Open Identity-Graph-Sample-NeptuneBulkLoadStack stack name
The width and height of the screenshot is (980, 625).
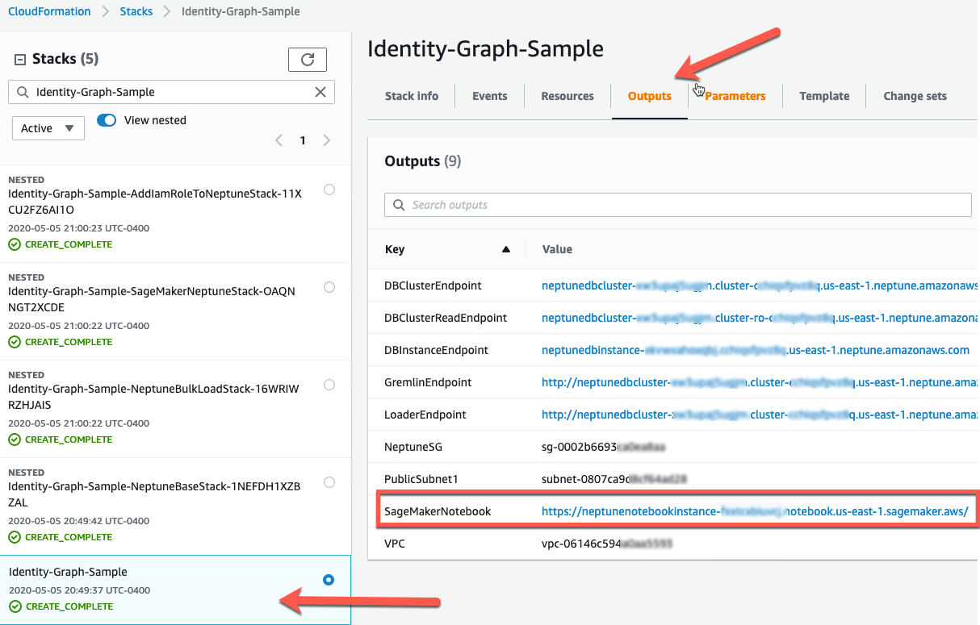coord(153,397)
